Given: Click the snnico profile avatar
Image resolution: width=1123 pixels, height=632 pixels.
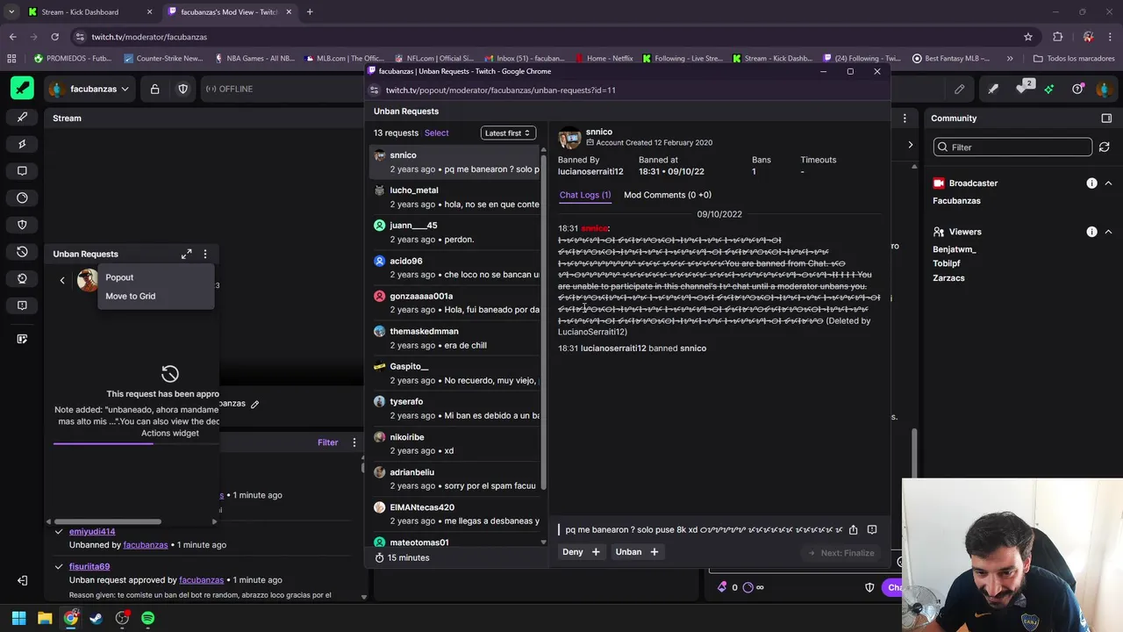Looking at the screenshot, I should 569,138.
